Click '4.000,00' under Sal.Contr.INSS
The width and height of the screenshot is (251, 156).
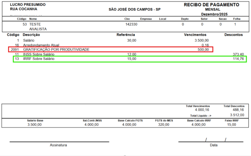point(91,125)
